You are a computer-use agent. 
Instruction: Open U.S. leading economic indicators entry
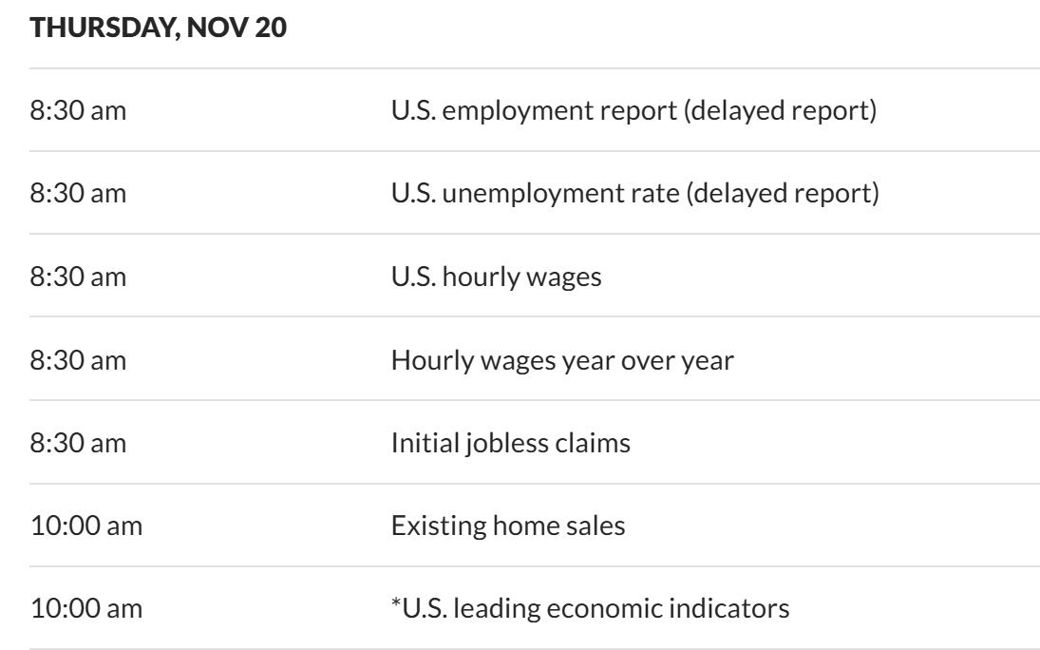[590, 608]
